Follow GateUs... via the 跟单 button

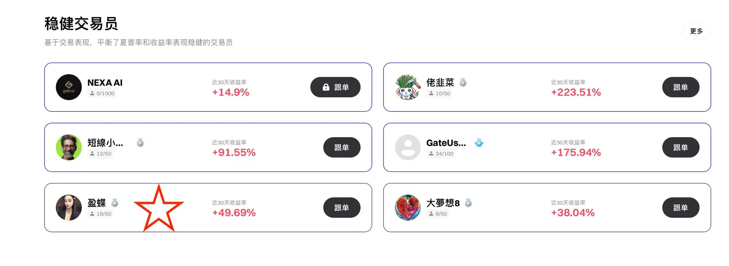tap(681, 147)
